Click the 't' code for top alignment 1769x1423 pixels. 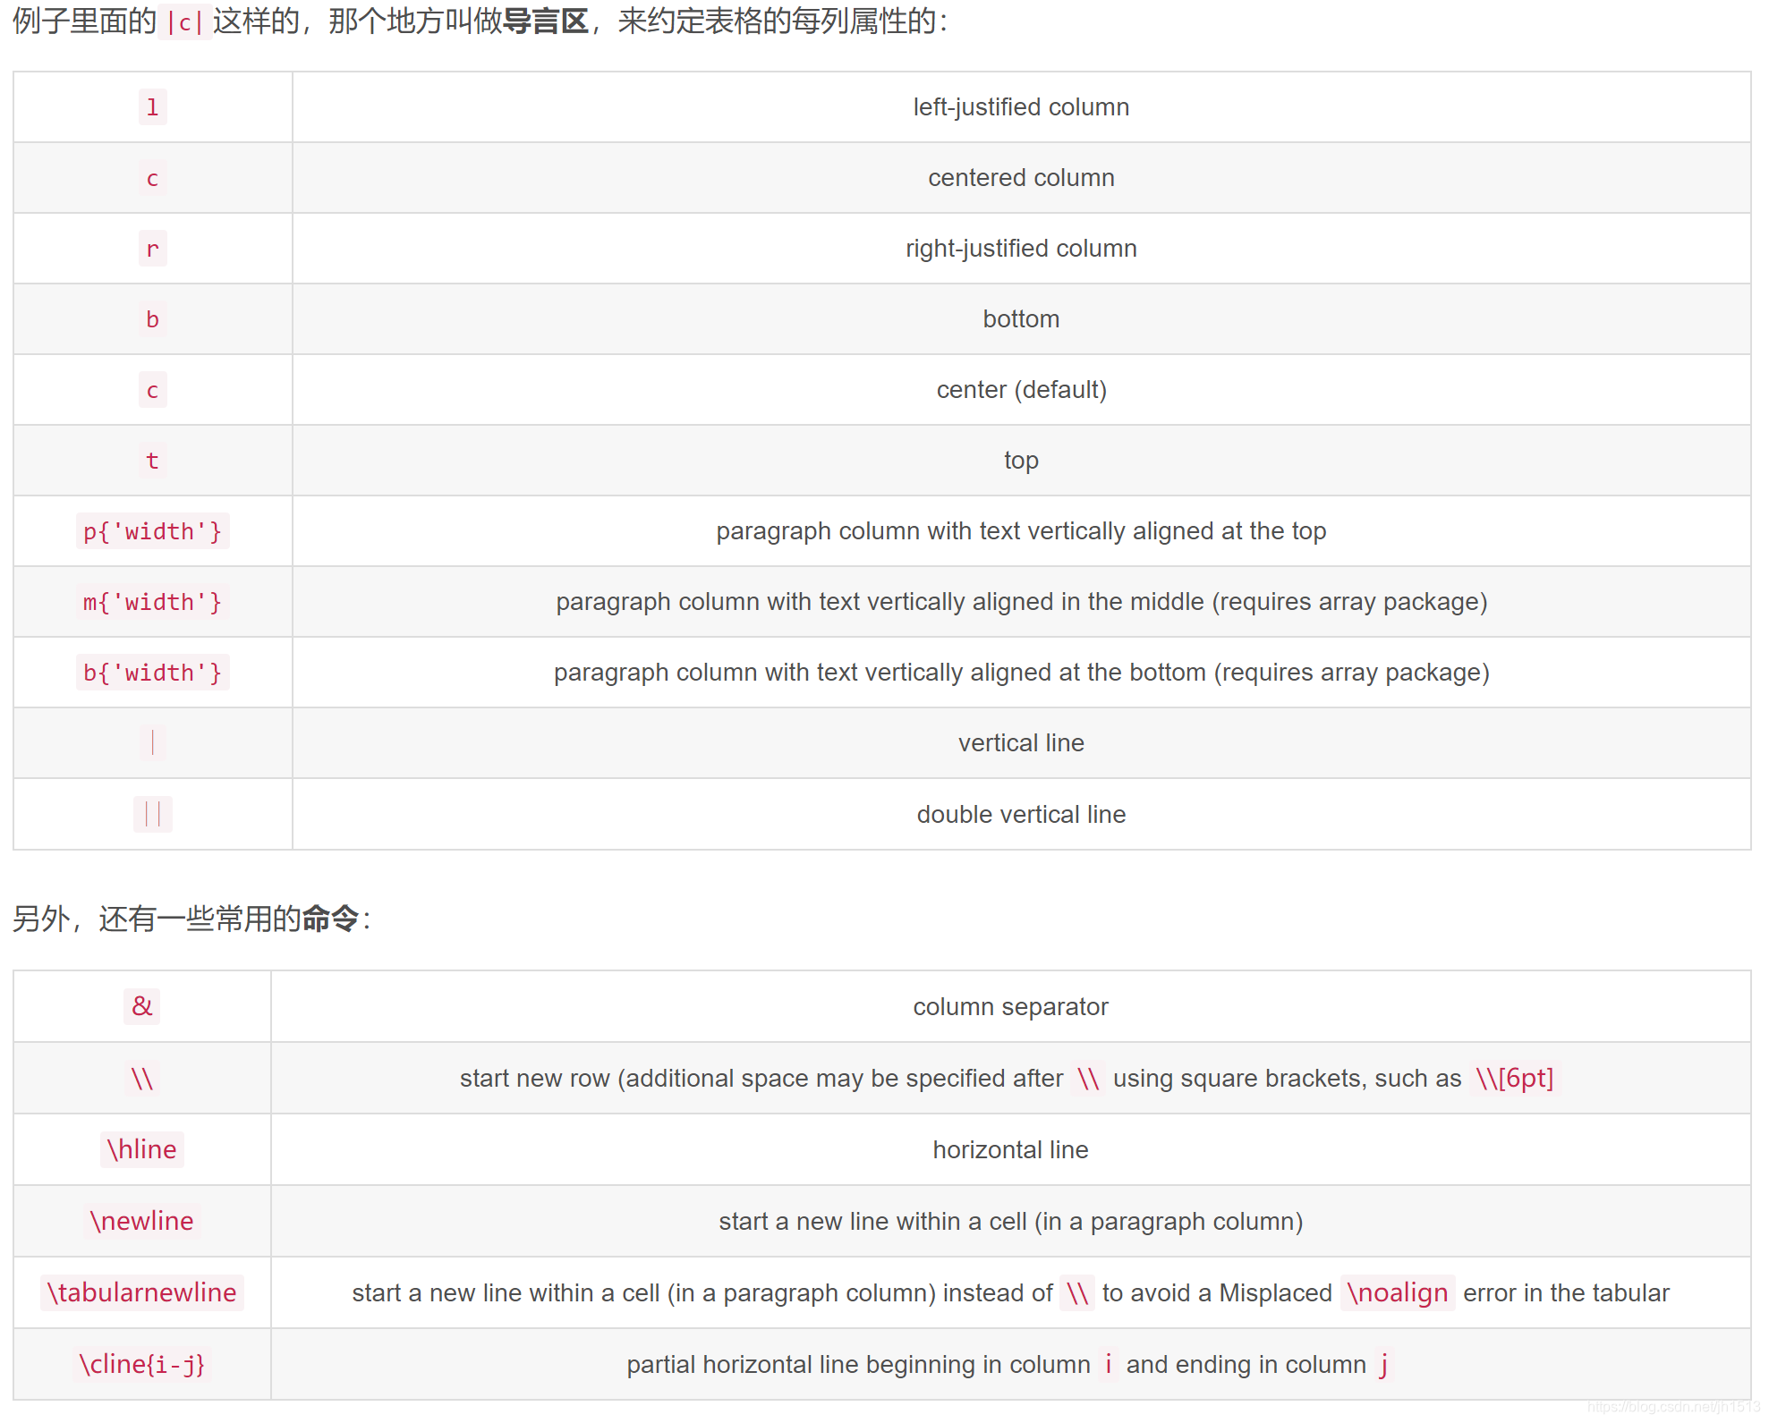(152, 461)
